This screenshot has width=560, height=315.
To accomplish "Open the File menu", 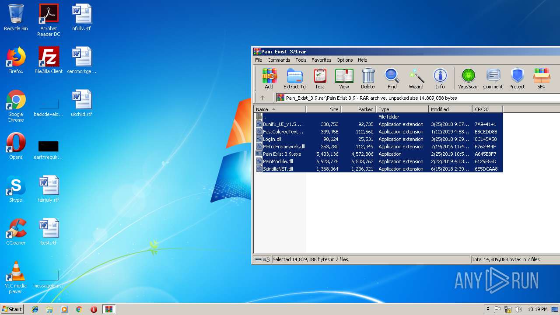I will point(259,60).
